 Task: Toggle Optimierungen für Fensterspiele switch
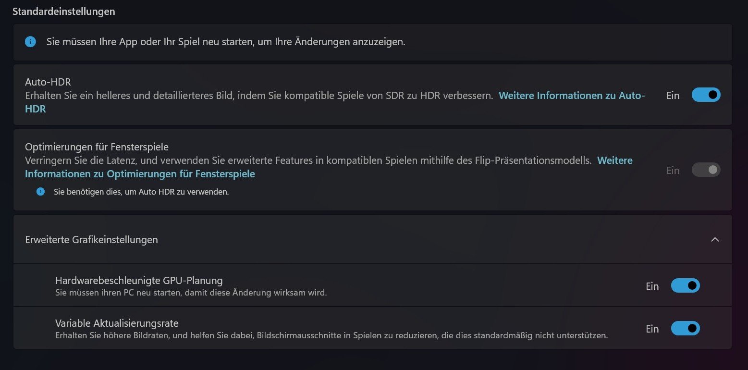pyautogui.click(x=706, y=170)
